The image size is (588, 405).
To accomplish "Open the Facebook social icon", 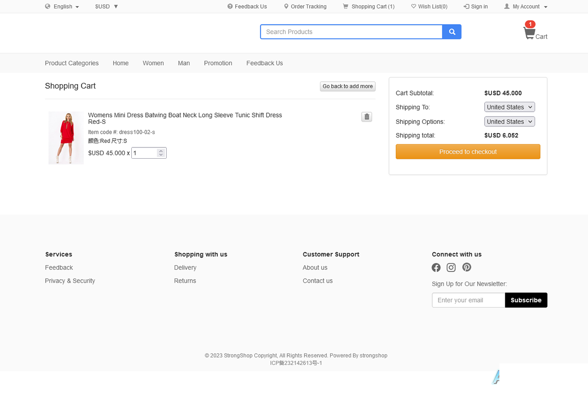I will (436, 267).
